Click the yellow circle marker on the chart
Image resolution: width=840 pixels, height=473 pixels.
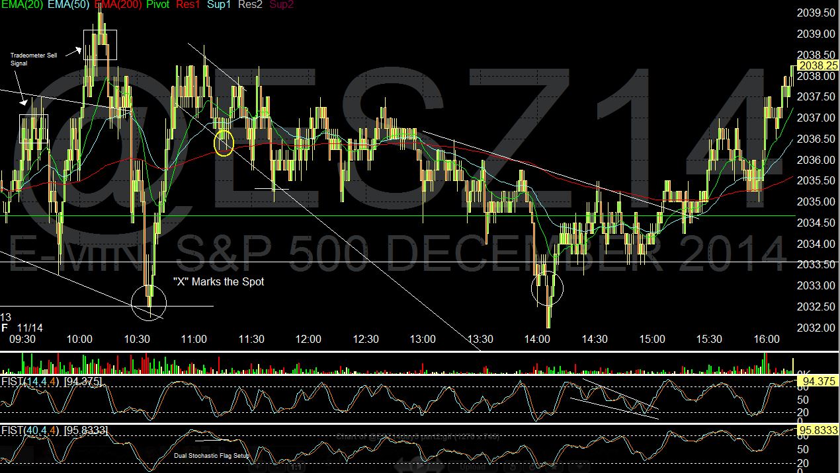click(224, 143)
